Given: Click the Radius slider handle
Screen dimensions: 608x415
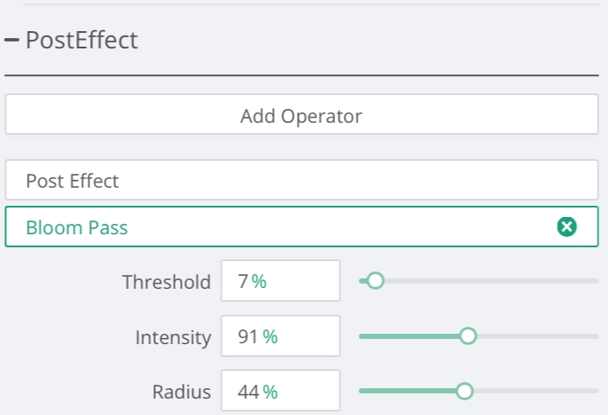Looking at the screenshot, I should (x=464, y=392).
